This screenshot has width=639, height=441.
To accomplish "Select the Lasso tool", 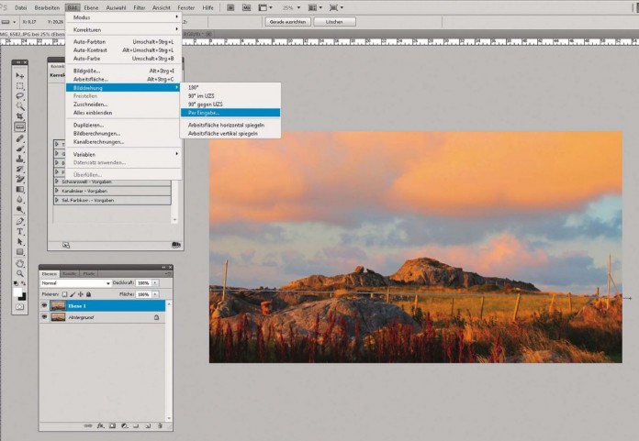I will click(20, 95).
